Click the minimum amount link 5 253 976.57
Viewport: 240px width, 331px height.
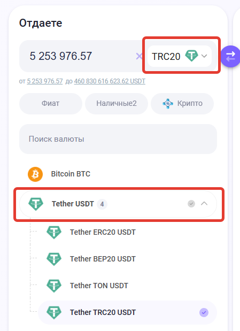pos(45,81)
